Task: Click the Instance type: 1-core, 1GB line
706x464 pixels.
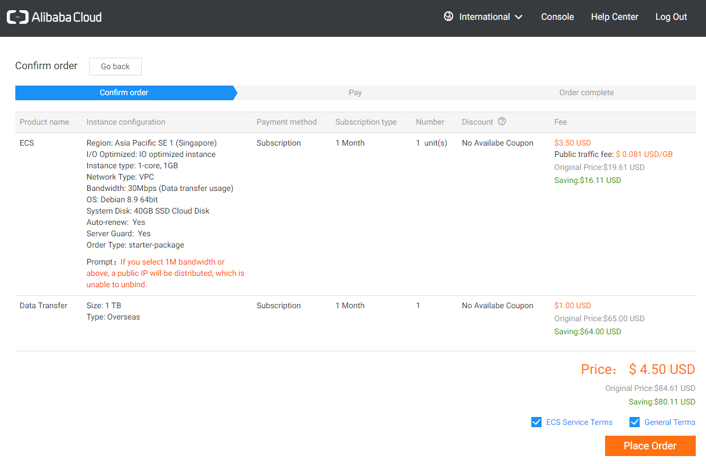Action: tap(132, 165)
